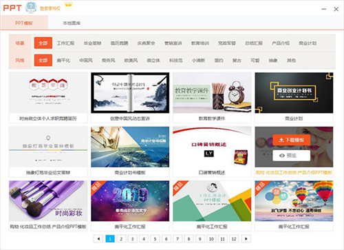Screen dimensions: 344x250
Task: Open the 2019 galaxy template thumbnail
Action: click(130, 201)
